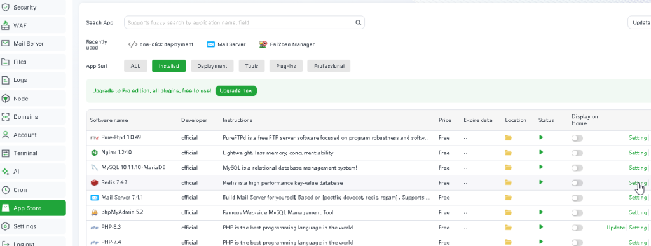
Task: Open the phpMyAdmin folder location icon
Action: coord(508,212)
